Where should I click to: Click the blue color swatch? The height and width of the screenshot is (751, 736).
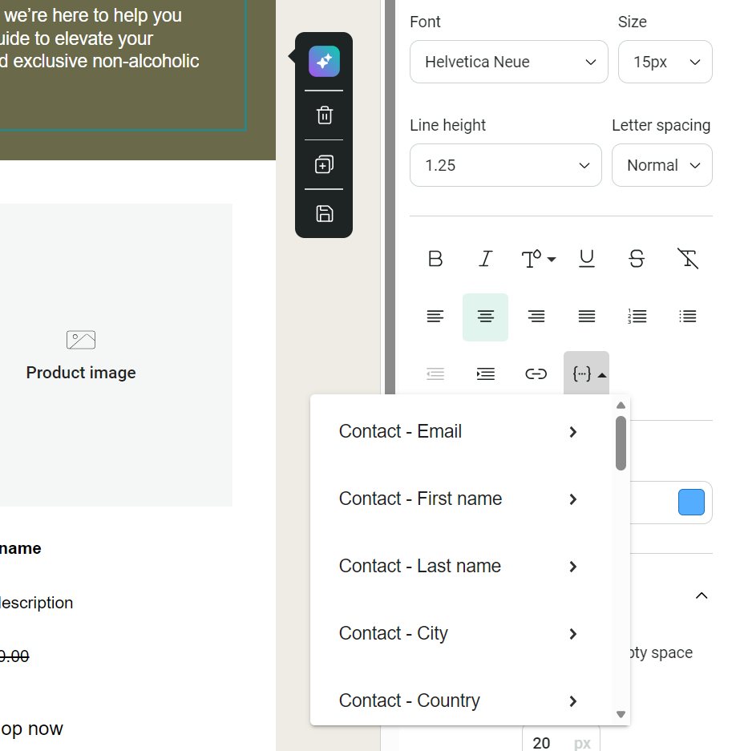(690, 503)
